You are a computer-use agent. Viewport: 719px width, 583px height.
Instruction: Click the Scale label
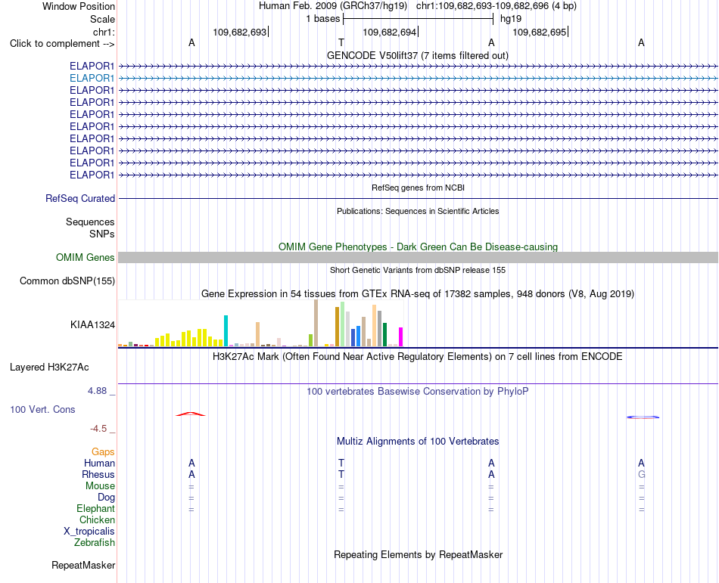click(x=102, y=19)
